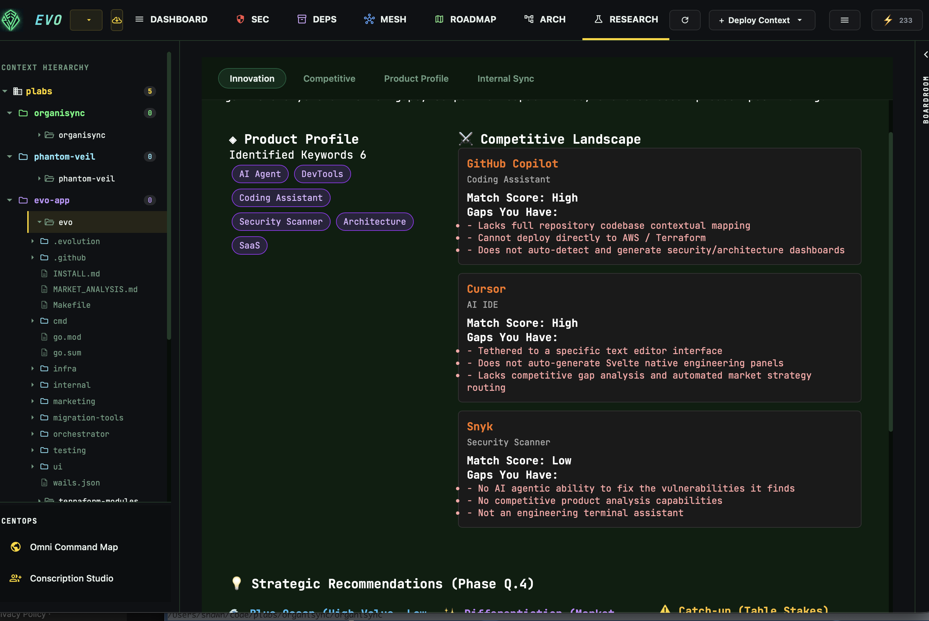The width and height of the screenshot is (929, 621).
Task: Select the RESEARCH tab
Action: (626, 19)
